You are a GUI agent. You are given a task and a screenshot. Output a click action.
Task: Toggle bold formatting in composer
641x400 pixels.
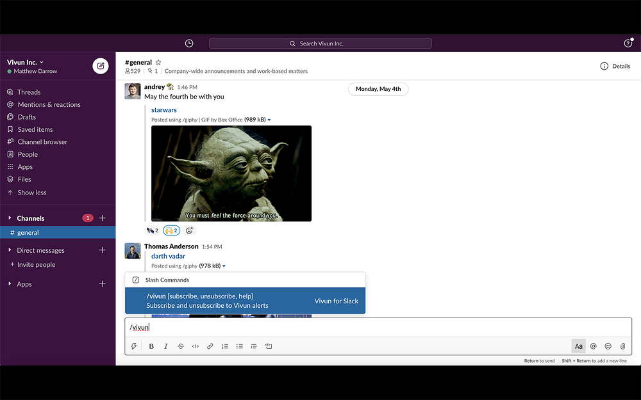click(x=151, y=346)
